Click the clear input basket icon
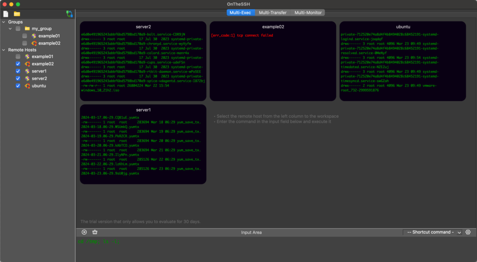This screenshot has width=477, height=262. (x=95, y=232)
